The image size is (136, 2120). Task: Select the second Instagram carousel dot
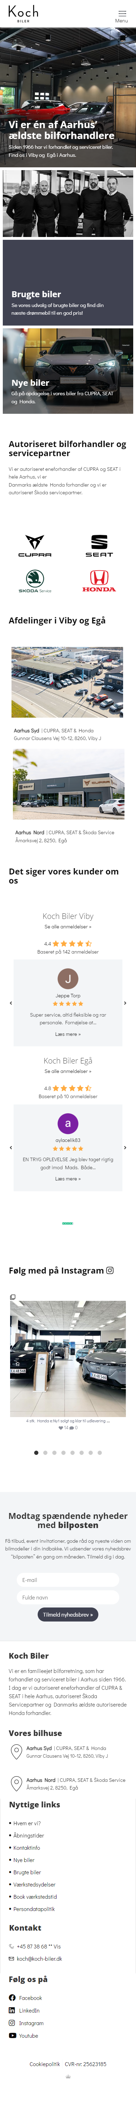(45, 1452)
